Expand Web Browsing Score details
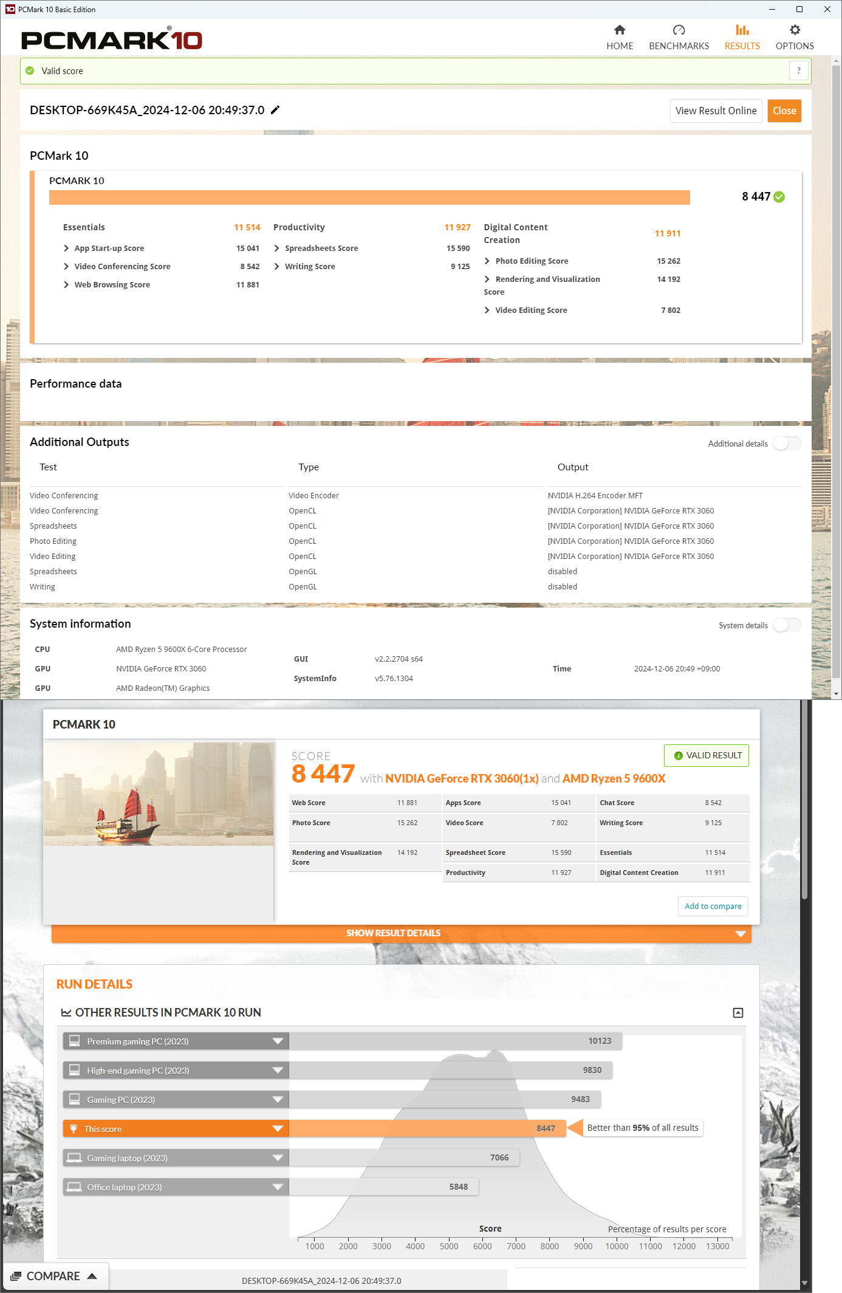The height and width of the screenshot is (1293, 842). pyautogui.click(x=66, y=284)
